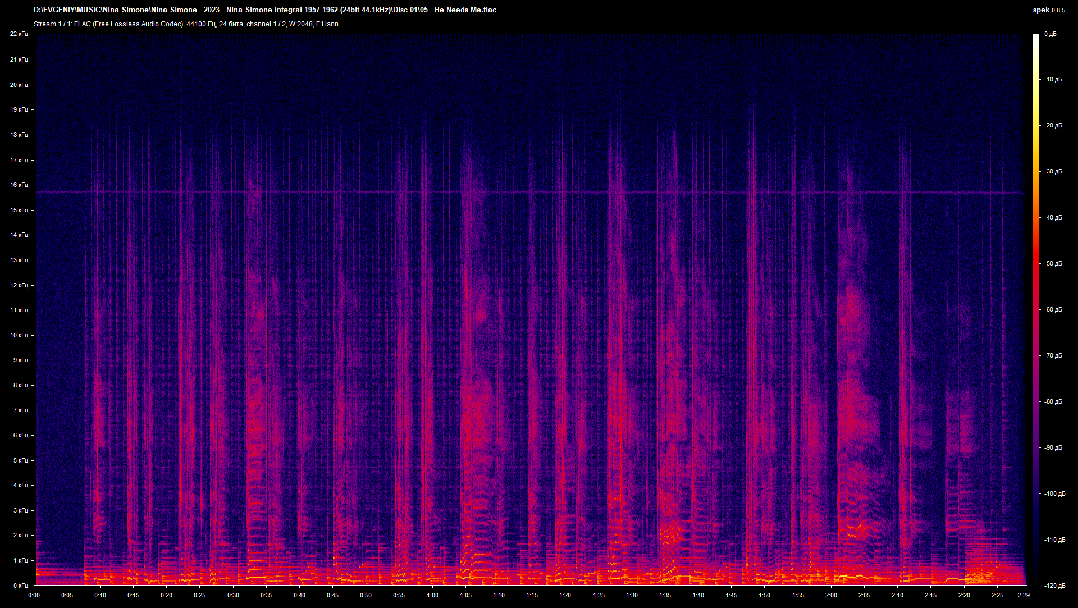Click the 16 kHz frequency axis label

click(x=19, y=185)
